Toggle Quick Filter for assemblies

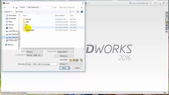(74, 60)
